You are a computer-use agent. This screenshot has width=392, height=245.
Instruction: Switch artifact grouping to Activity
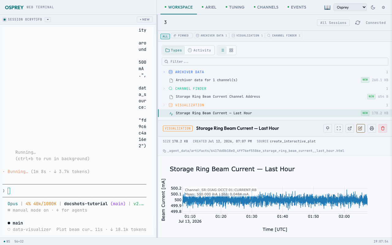199,50
